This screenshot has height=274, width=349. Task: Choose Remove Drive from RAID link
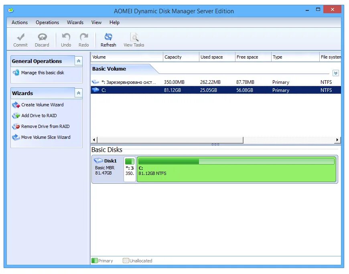[45, 126]
